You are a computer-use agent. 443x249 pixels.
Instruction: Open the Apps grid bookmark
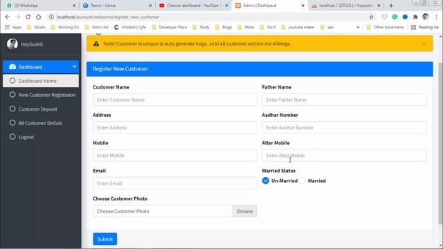(x=13, y=27)
